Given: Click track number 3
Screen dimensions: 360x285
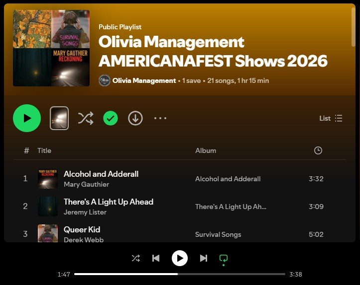Looking at the screenshot, I should coord(25,234).
